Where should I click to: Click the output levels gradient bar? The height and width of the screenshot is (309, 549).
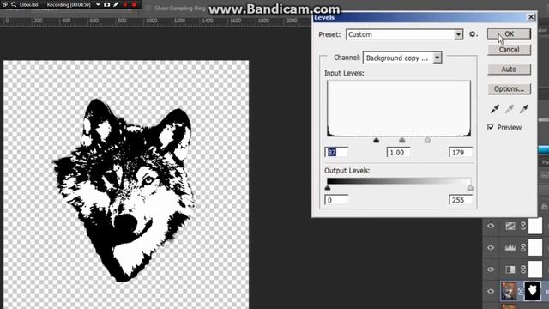pos(399,181)
